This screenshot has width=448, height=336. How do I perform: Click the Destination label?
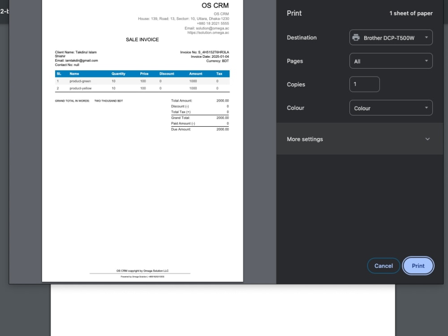point(302,38)
